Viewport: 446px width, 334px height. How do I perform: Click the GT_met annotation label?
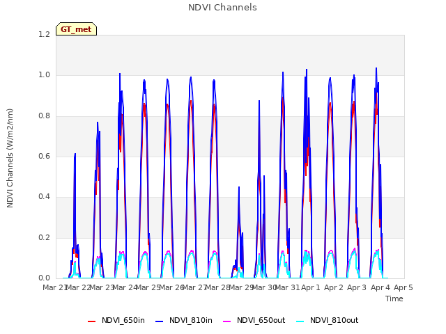[76, 29]
